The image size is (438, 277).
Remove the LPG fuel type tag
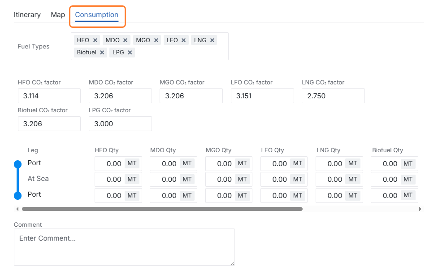(x=130, y=53)
